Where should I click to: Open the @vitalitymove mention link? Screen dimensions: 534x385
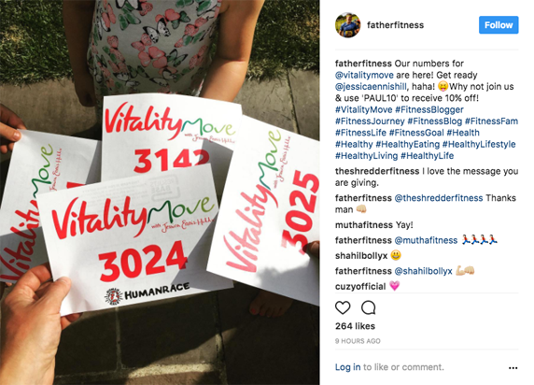pos(364,75)
